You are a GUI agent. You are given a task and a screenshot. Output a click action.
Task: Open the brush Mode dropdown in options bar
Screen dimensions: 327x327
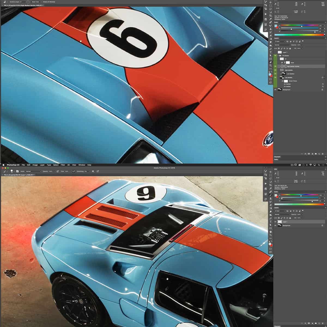click(33, 171)
